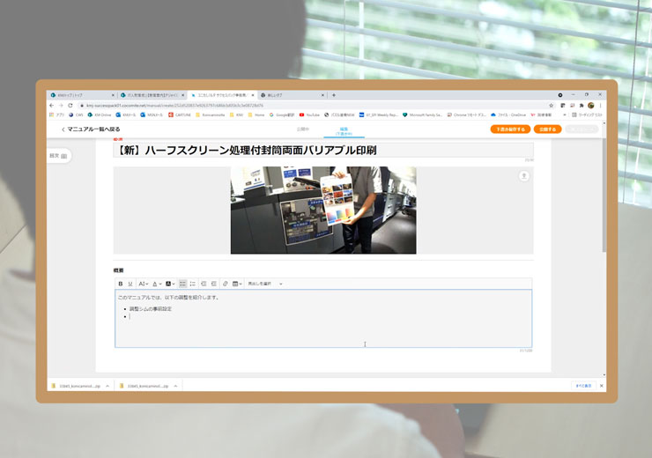
Task: Click the orange 下書き保存する button
Action: click(x=510, y=129)
